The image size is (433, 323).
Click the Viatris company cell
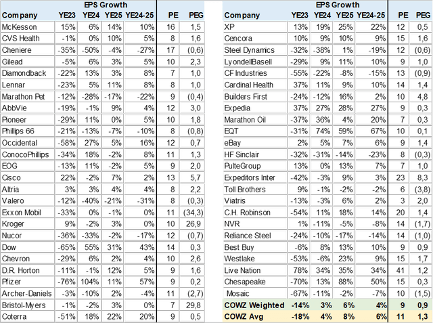[255, 200]
